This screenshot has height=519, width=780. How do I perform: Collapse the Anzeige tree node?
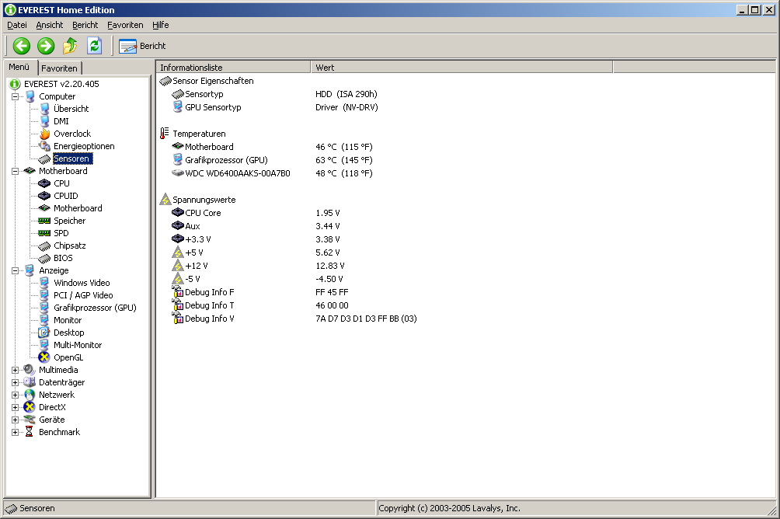click(x=15, y=270)
